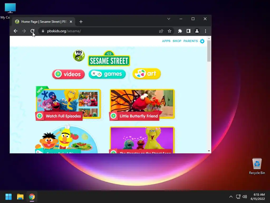Share this page via address bar icon
Screen dimensions: 270x203
pos(161,31)
